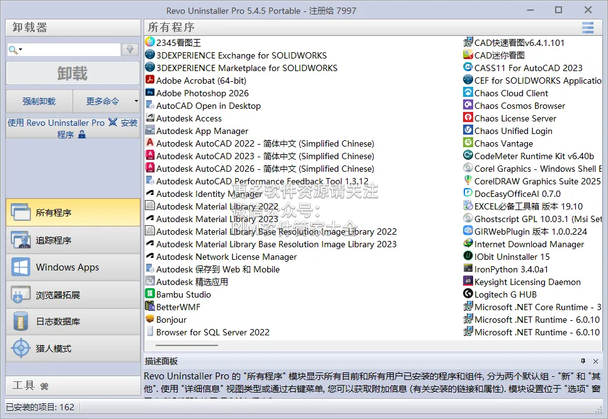Select the Logitech G HUB icon
Image resolution: width=608 pixels, height=419 pixels.
coord(468,294)
